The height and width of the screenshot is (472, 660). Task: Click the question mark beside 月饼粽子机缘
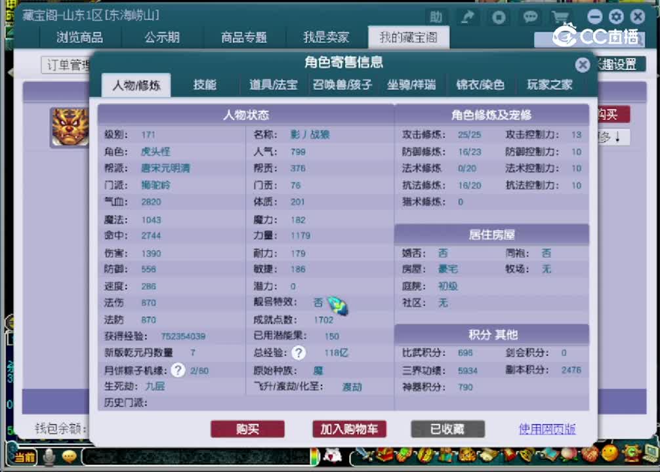pos(177,369)
